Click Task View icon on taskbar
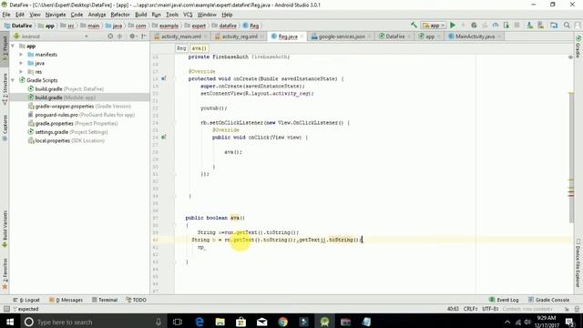583x328 pixels. click(178, 322)
